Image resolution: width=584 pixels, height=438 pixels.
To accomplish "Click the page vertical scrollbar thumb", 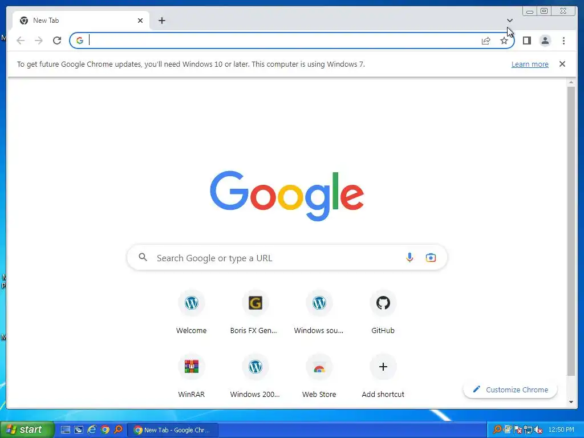I will [571, 231].
